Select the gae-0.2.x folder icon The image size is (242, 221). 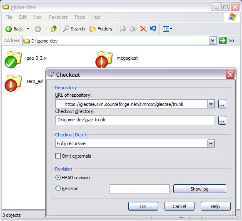pos(13,60)
